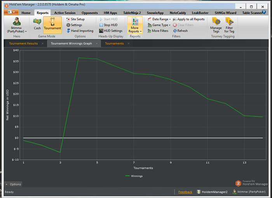Open HUD Settings
272x198 pixels.
[x=111, y=31]
